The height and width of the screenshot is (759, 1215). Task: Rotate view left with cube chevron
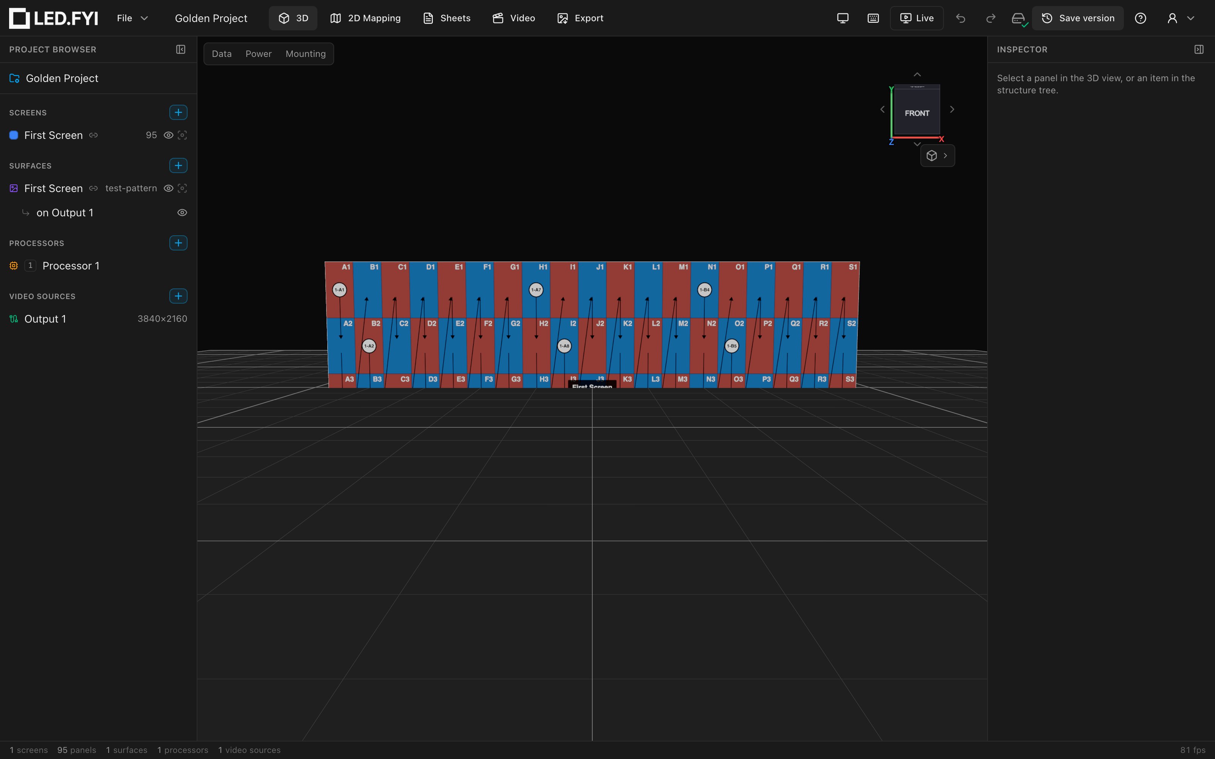pyautogui.click(x=882, y=109)
